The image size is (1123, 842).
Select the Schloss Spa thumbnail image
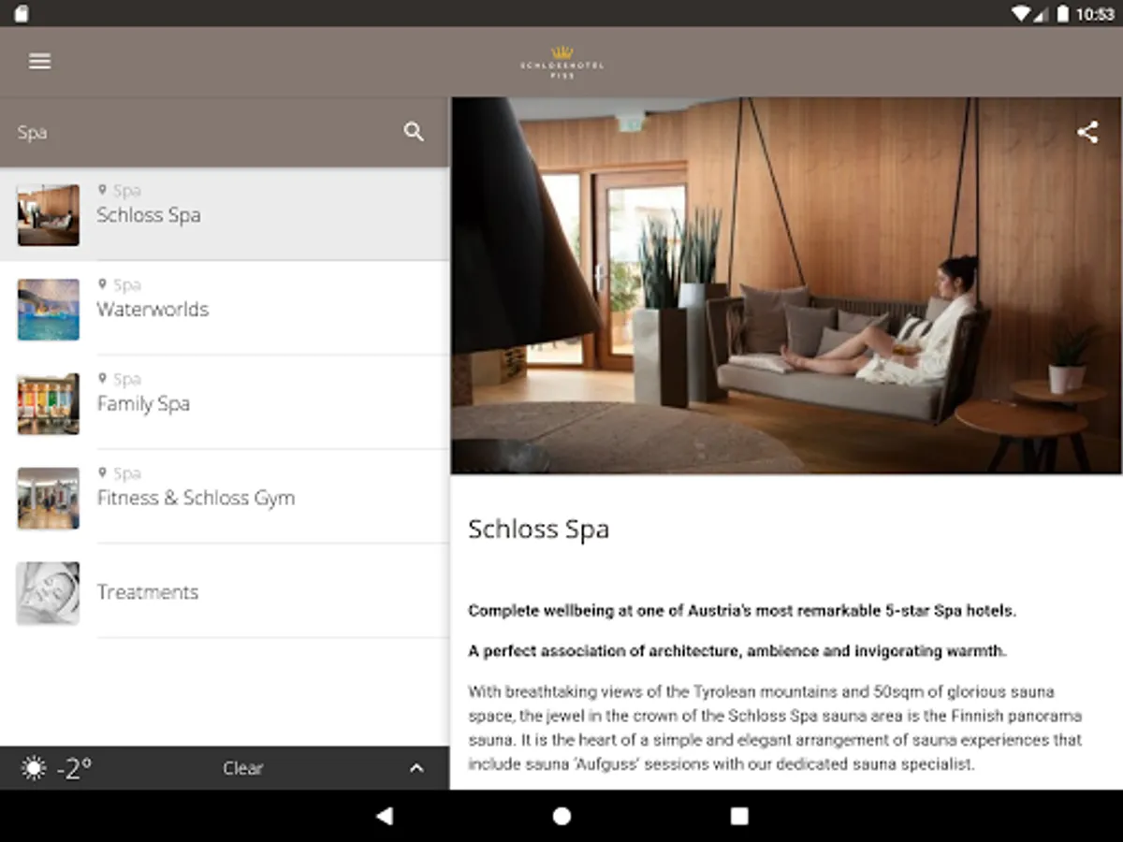coord(48,215)
